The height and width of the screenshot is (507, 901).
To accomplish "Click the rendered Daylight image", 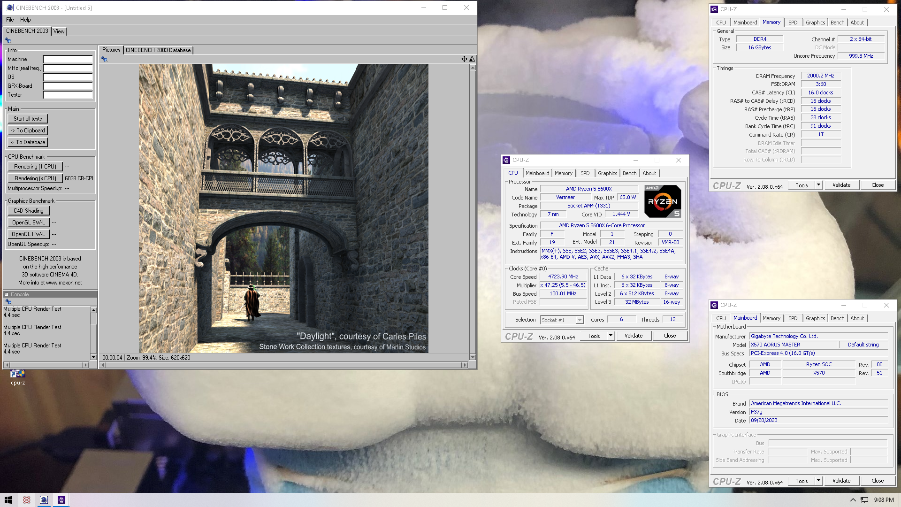I will 283,208.
